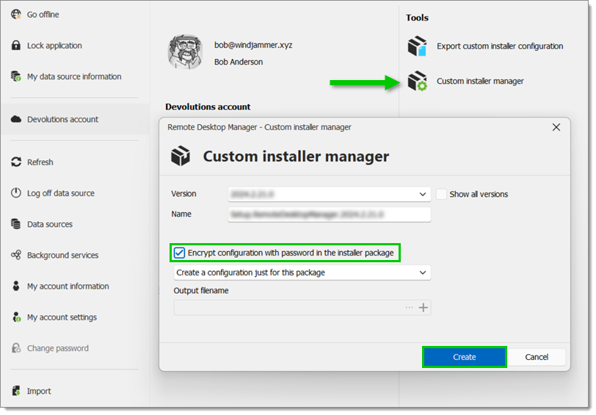Image resolution: width=596 pixels, height=415 pixels.
Task: Open My data source information entry
Action: pos(74,76)
